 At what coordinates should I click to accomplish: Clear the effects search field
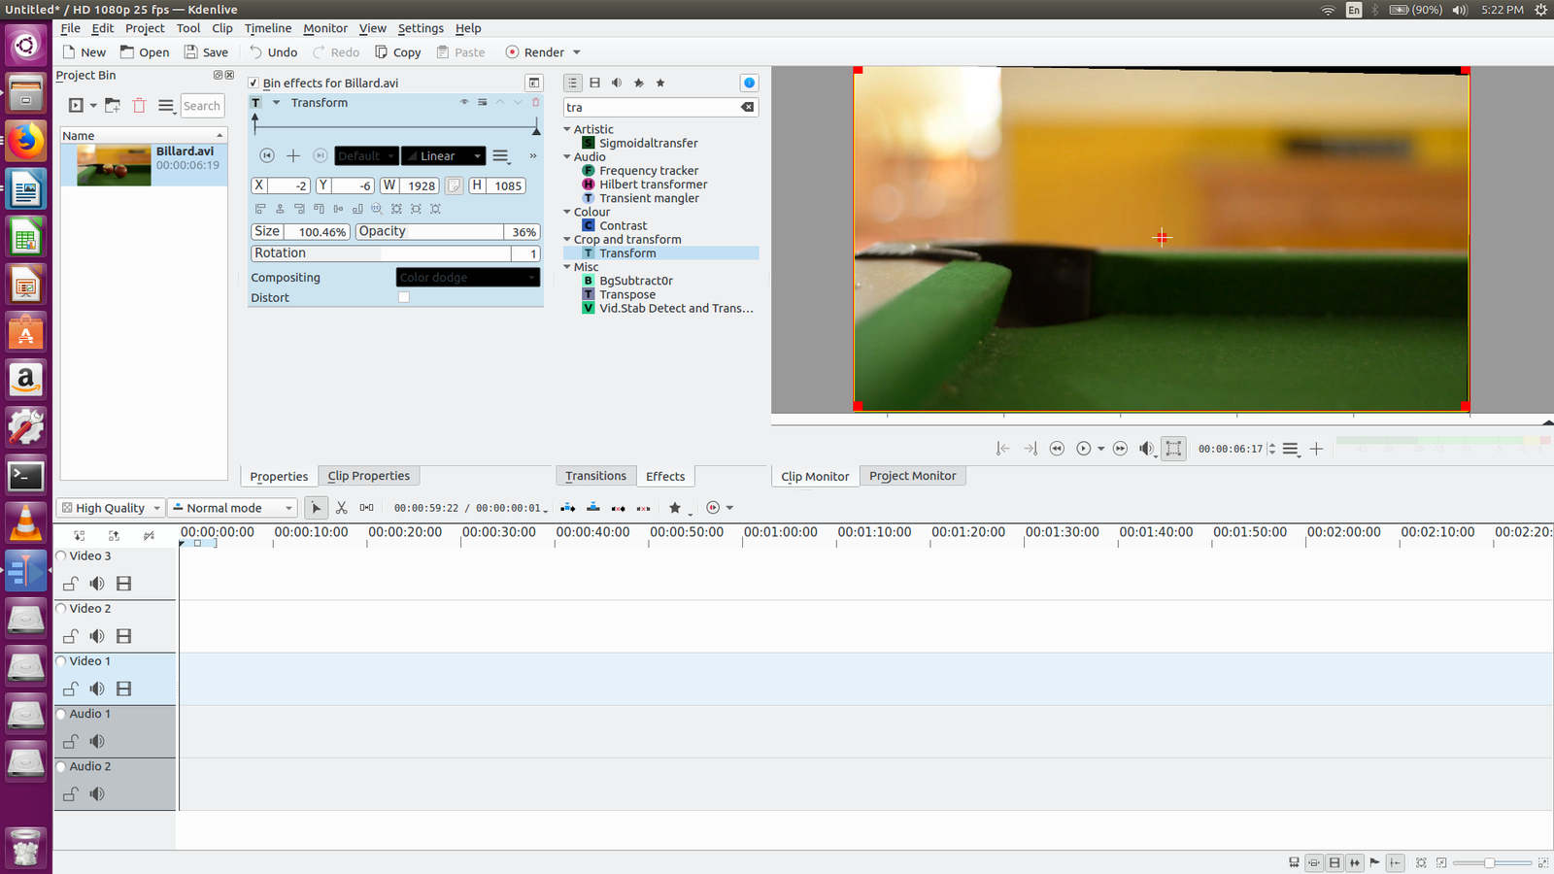(747, 108)
